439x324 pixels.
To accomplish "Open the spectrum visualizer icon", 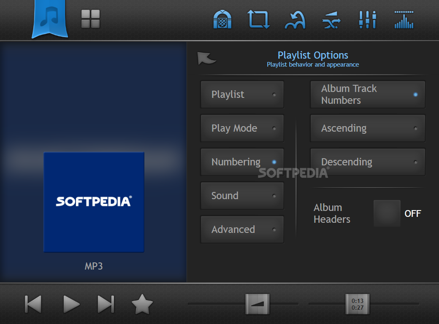I will point(404,20).
